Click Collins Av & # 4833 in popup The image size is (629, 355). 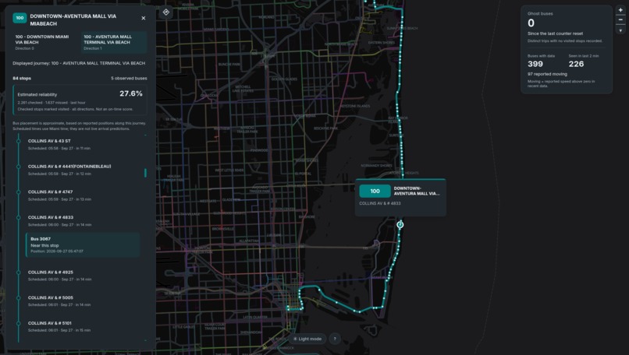[379, 203]
